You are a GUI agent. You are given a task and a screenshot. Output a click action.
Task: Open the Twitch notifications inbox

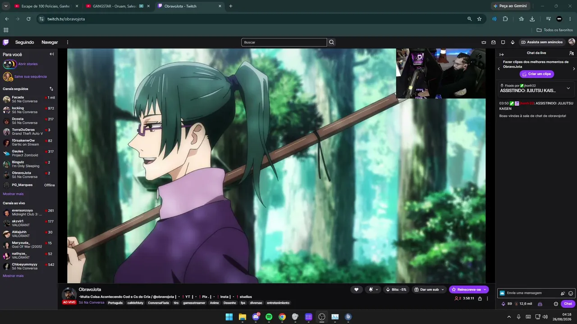(x=494, y=42)
